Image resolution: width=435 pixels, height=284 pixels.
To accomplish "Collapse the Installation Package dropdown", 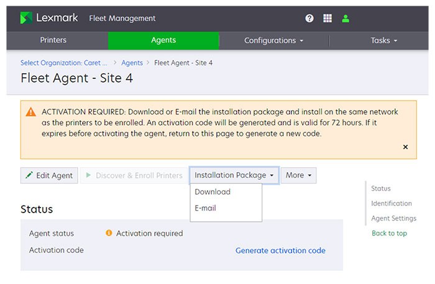I will (x=234, y=175).
